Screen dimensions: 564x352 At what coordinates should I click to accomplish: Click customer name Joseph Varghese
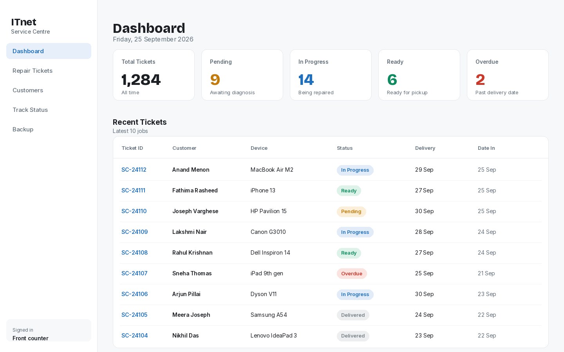(195, 211)
